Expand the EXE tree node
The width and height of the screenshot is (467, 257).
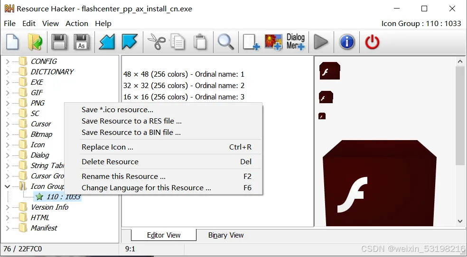click(x=8, y=82)
